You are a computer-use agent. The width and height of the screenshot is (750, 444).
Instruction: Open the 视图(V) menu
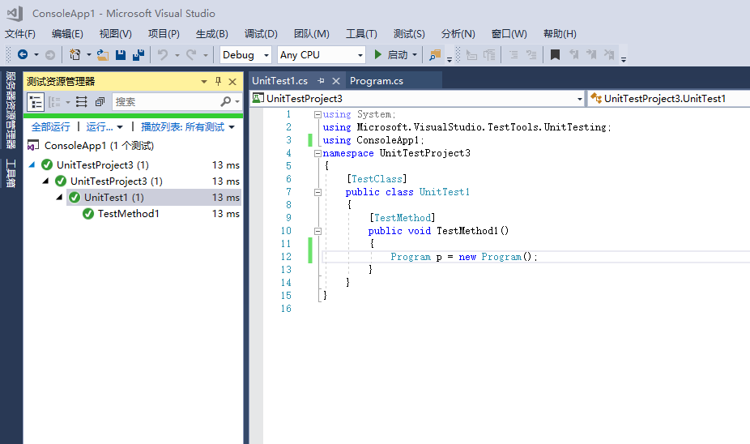point(116,34)
